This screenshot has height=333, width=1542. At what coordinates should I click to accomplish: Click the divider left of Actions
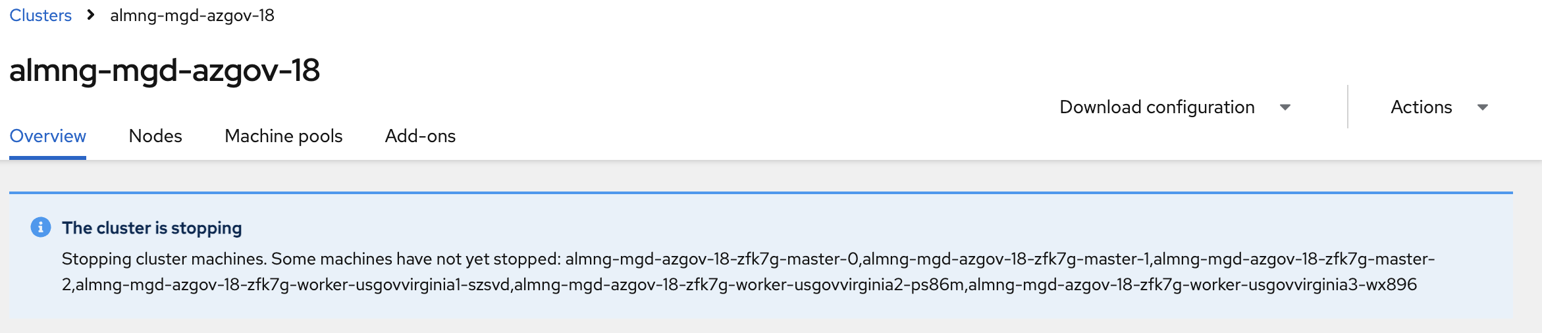click(x=1347, y=107)
